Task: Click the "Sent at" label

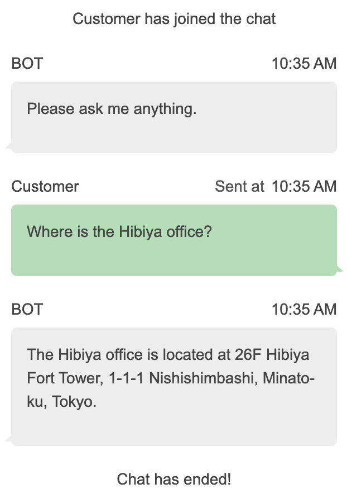Action: [239, 187]
